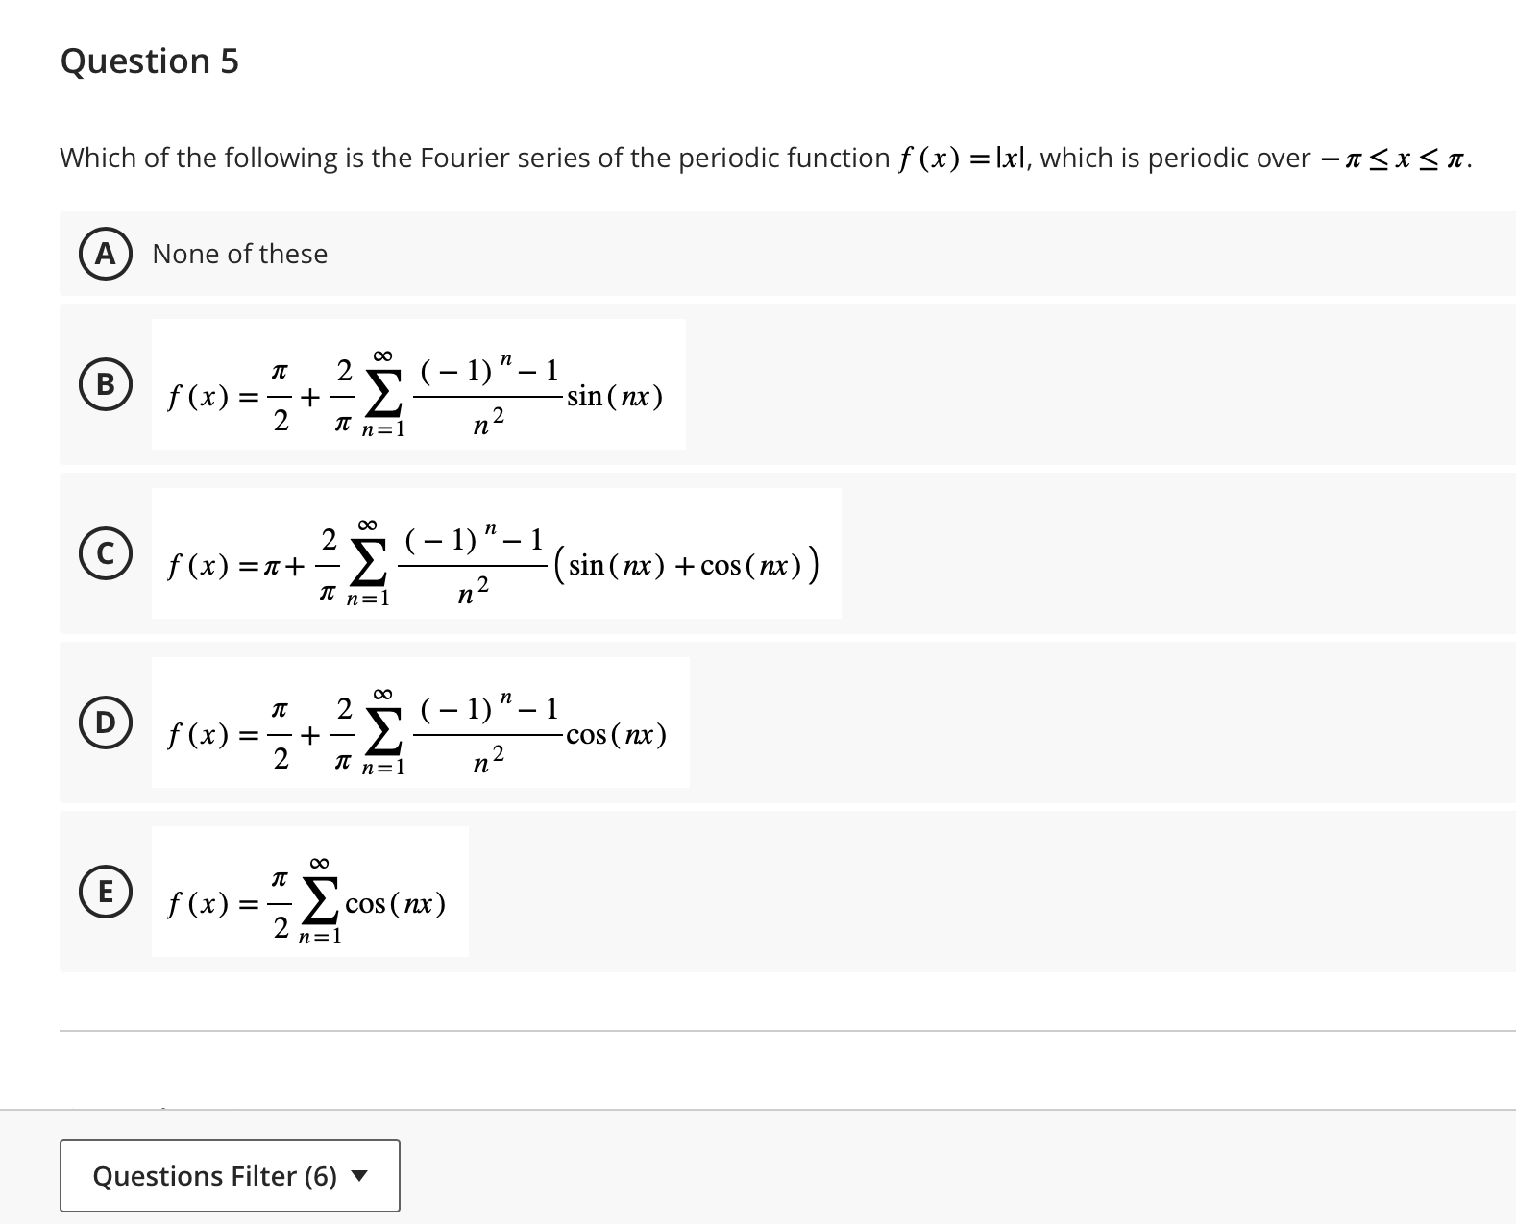This screenshot has width=1516, height=1224.
Task: Open the Questions Filter (6) dropdown
Action: (229, 1175)
